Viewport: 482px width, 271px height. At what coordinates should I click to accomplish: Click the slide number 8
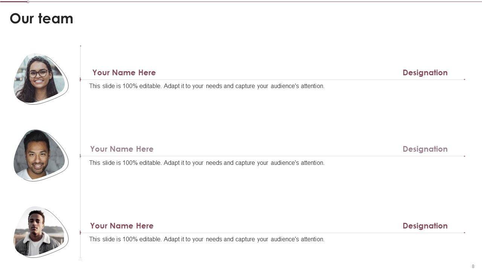pyautogui.click(x=473, y=266)
